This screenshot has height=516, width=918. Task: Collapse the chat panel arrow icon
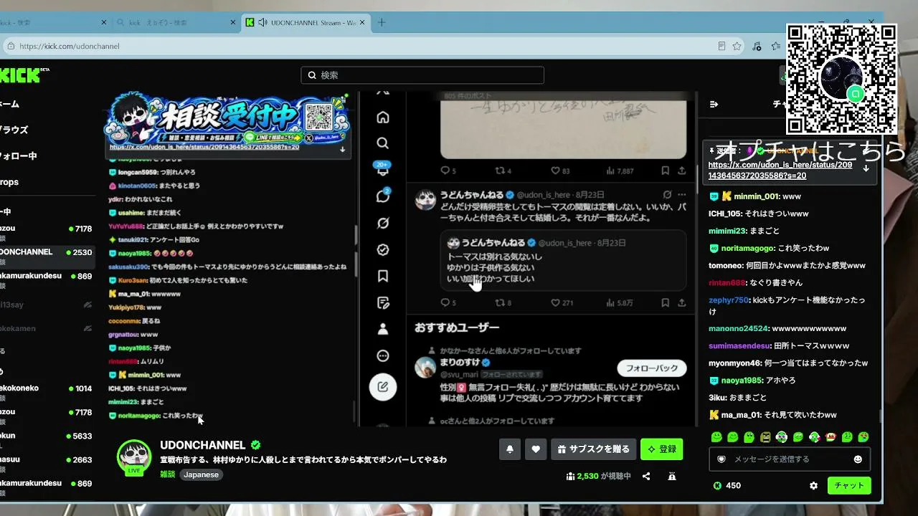tap(714, 104)
